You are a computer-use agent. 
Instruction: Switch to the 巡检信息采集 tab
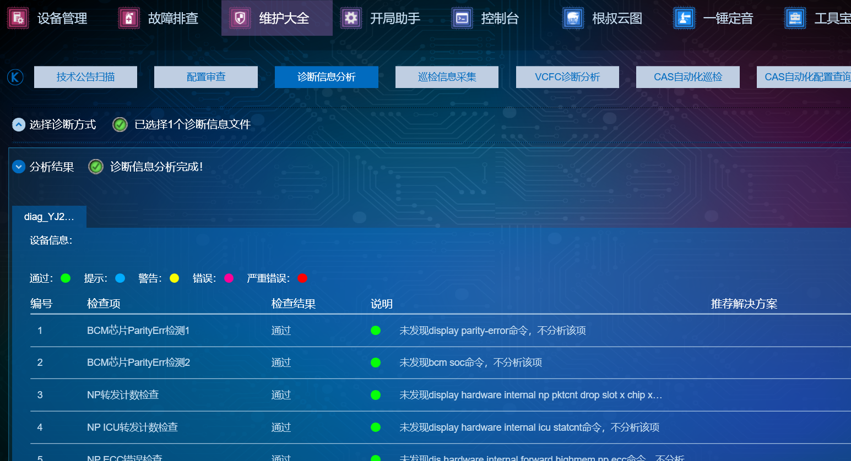447,77
